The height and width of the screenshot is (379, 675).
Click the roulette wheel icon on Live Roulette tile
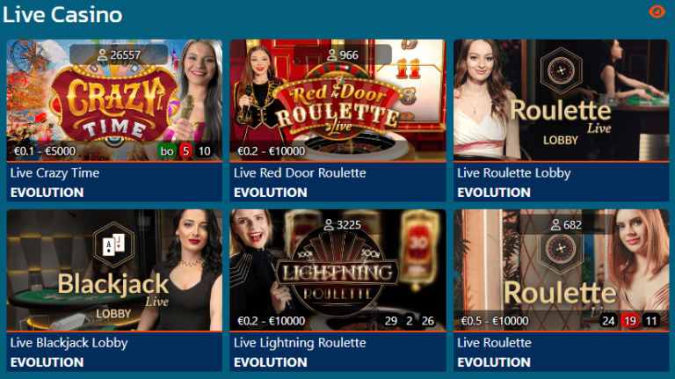561,250
